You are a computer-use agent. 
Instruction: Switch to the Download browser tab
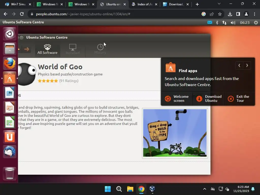pyautogui.click(x=175, y=4)
